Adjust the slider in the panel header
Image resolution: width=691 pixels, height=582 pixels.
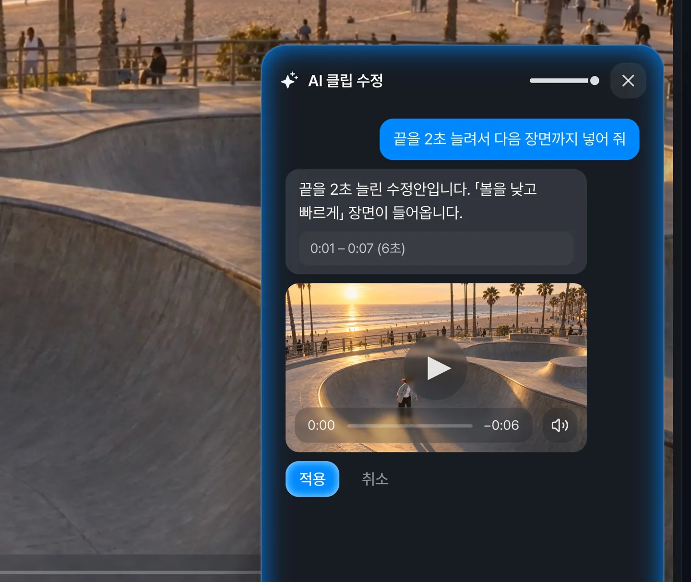pyautogui.click(x=564, y=81)
